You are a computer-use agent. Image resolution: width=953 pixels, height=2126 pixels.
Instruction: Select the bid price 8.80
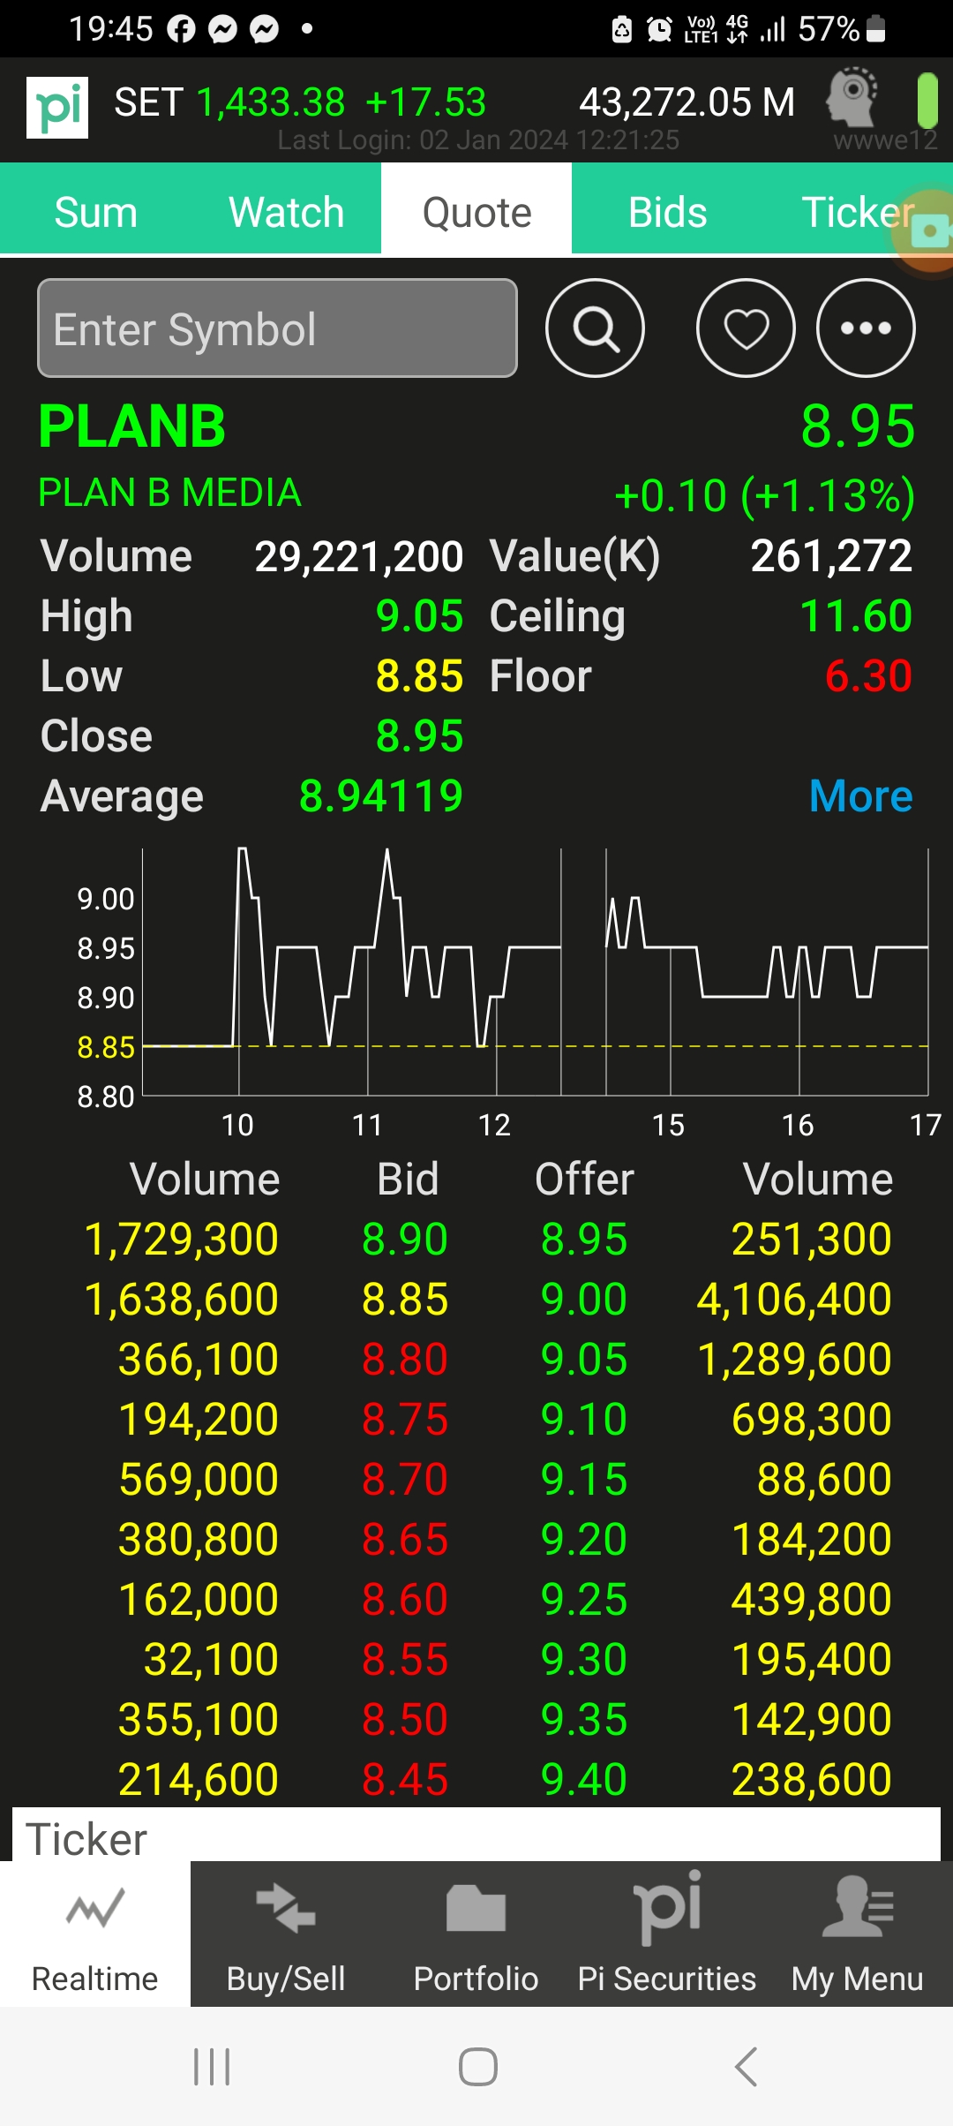405,1360
